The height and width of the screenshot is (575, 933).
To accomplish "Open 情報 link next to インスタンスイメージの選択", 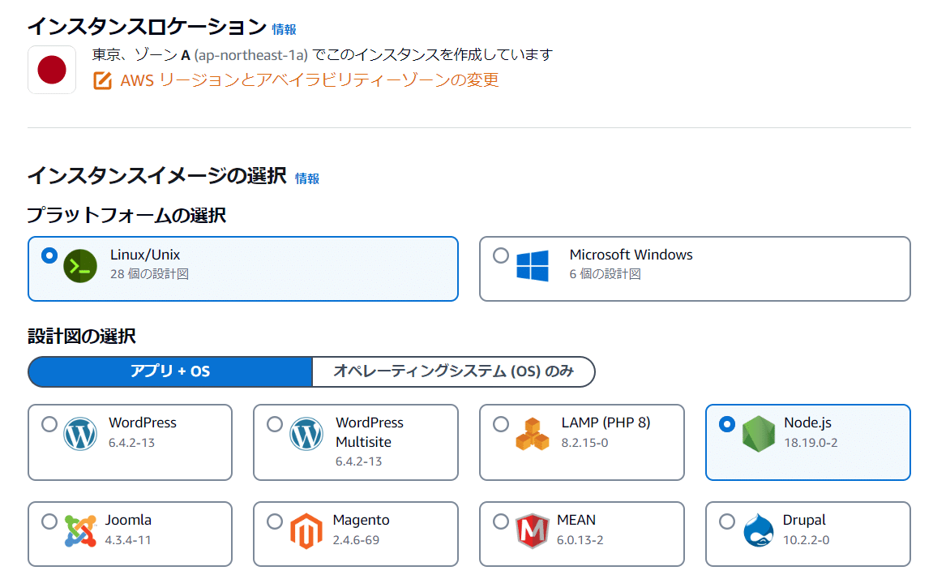I will click(x=307, y=178).
